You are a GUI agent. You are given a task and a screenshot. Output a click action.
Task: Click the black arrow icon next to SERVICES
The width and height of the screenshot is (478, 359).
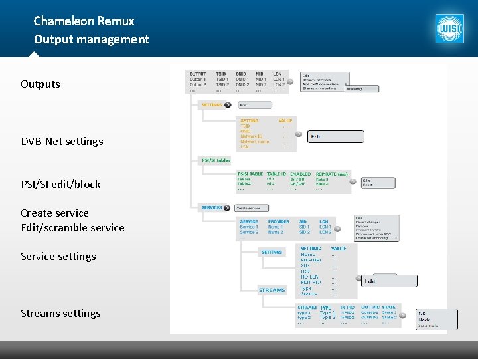227,208
